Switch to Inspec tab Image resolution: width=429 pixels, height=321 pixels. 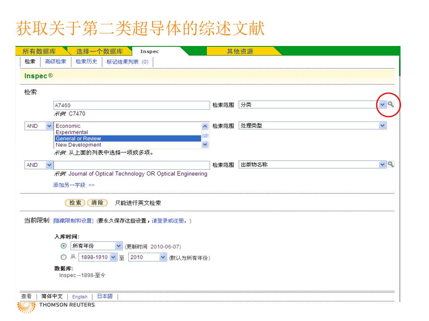(150, 51)
